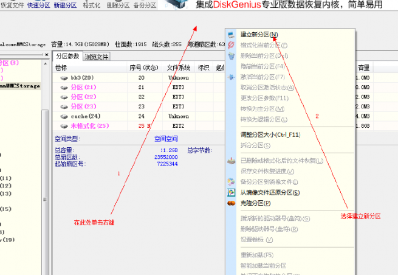
Task: Select the tree item ending (12)
Action: [x=6, y=186]
